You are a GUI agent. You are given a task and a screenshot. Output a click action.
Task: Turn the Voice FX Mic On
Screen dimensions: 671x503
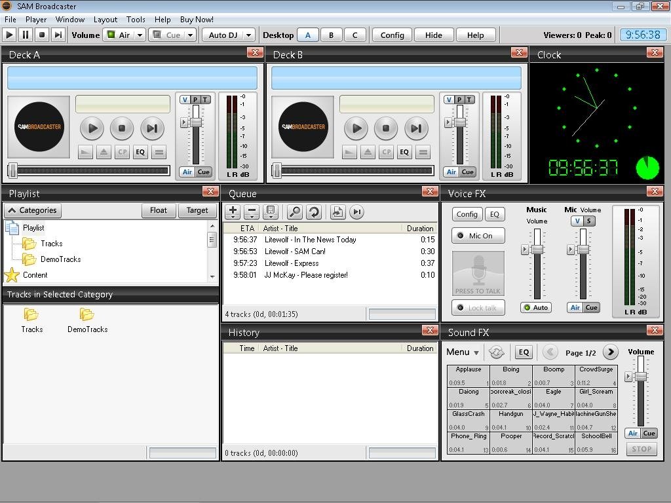point(478,236)
